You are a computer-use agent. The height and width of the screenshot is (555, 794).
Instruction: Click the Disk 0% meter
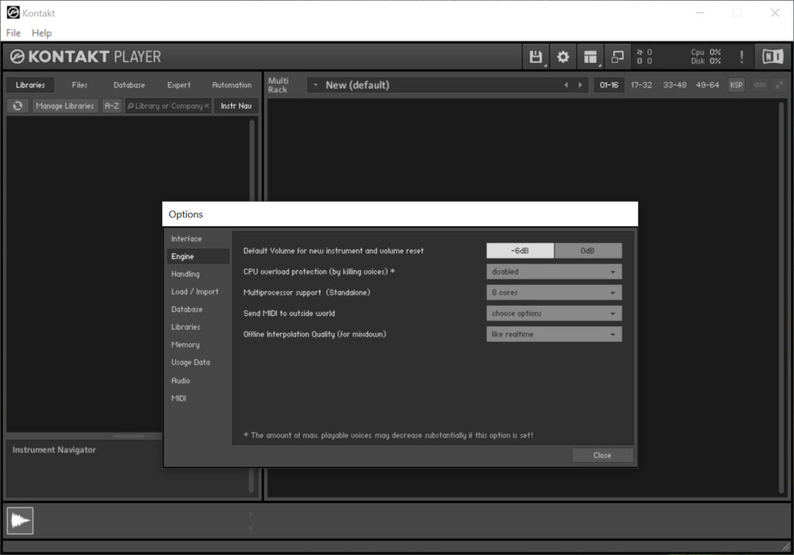tap(706, 61)
